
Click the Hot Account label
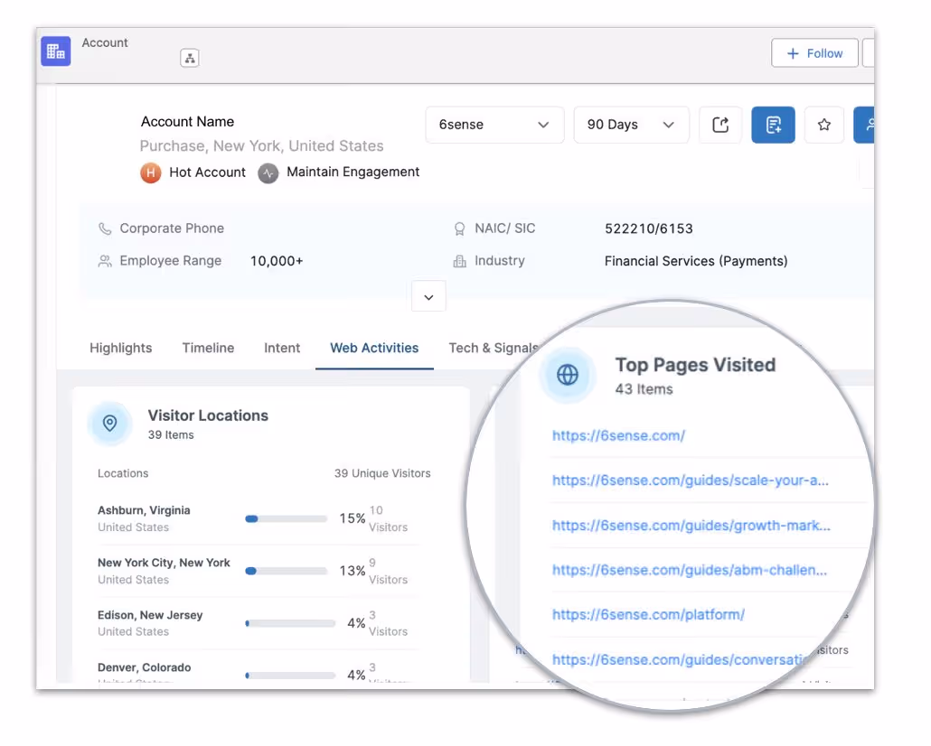(x=207, y=173)
